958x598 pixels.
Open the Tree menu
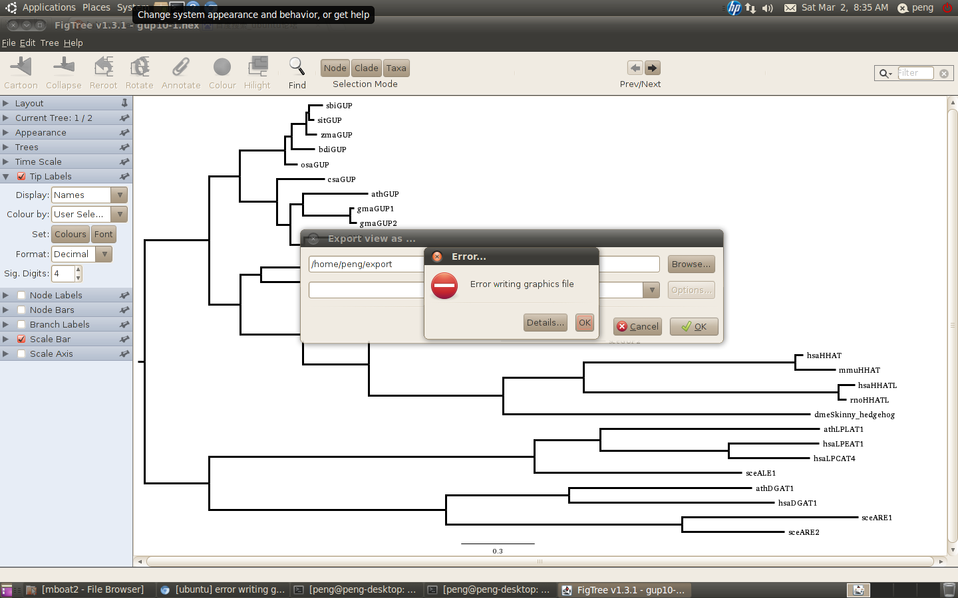coord(49,43)
